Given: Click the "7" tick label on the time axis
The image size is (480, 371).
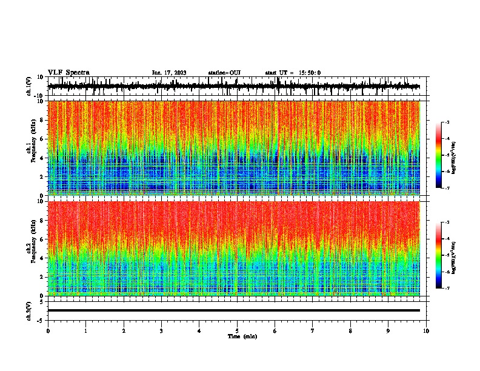Looking at the screenshot, I should pos(313,331).
